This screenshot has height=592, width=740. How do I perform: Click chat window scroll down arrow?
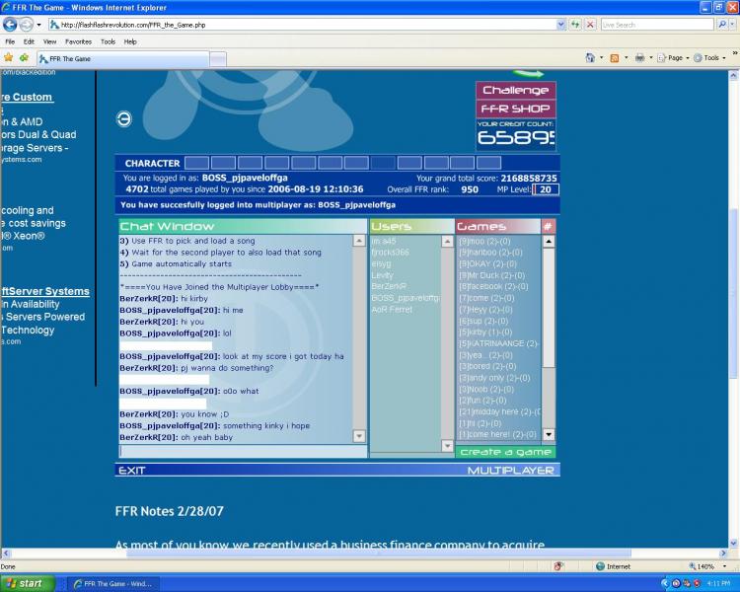point(359,436)
